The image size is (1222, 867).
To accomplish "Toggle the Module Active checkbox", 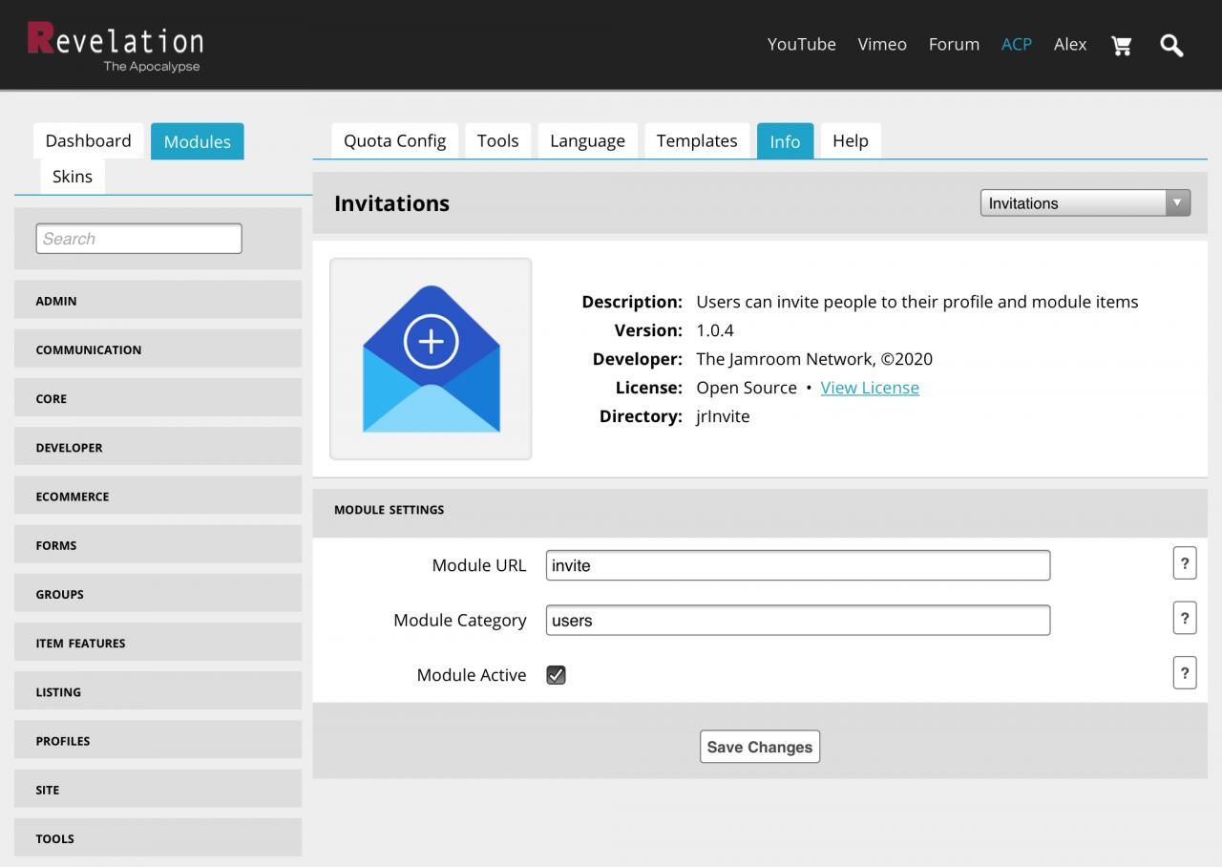I will (x=556, y=675).
